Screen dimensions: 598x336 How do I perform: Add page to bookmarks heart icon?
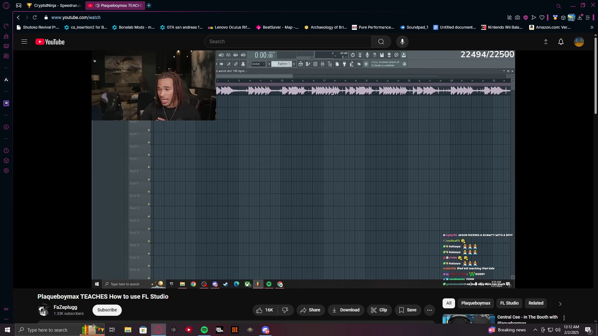pyautogui.click(x=542, y=18)
